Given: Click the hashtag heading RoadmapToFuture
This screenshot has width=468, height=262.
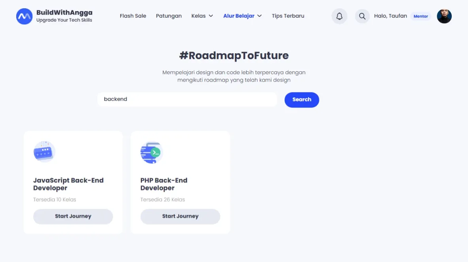Looking at the screenshot, I should pyautogui.click(x=234, y=56).
